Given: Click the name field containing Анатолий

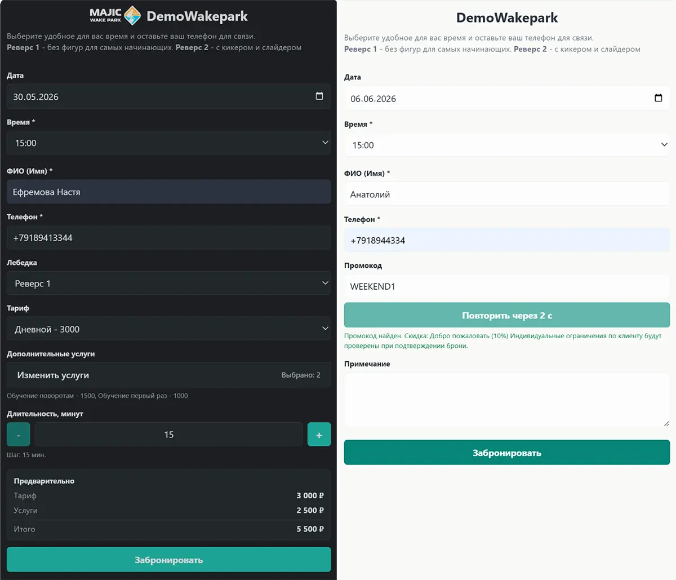Looking at the screenshot, I should tap(507, 194).
